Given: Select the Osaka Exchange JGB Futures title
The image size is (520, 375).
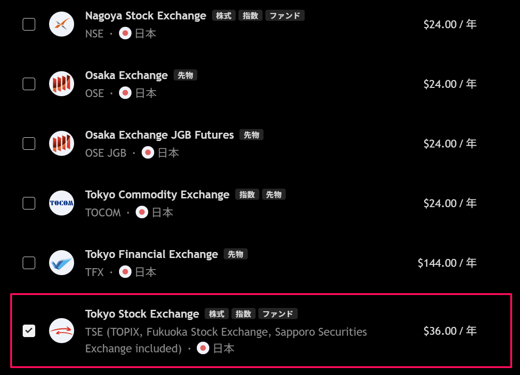Looking at the screenshot, I should click(159, 135).
